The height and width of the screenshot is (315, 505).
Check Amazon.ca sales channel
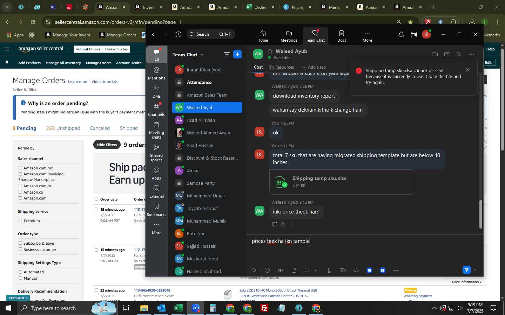click(20, 192)
